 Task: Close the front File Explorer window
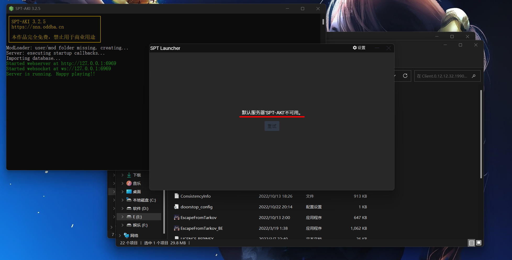(x=476, y=45)
